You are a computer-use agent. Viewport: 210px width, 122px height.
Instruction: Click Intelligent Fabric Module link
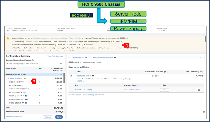coord(71,38)
